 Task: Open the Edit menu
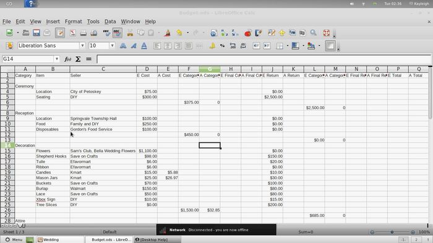click(x=20, y=22)
